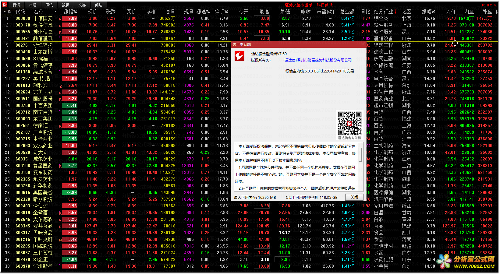500x274 pixels.
Task: Click the official Weibo QR code
Action: pos(349,123)
